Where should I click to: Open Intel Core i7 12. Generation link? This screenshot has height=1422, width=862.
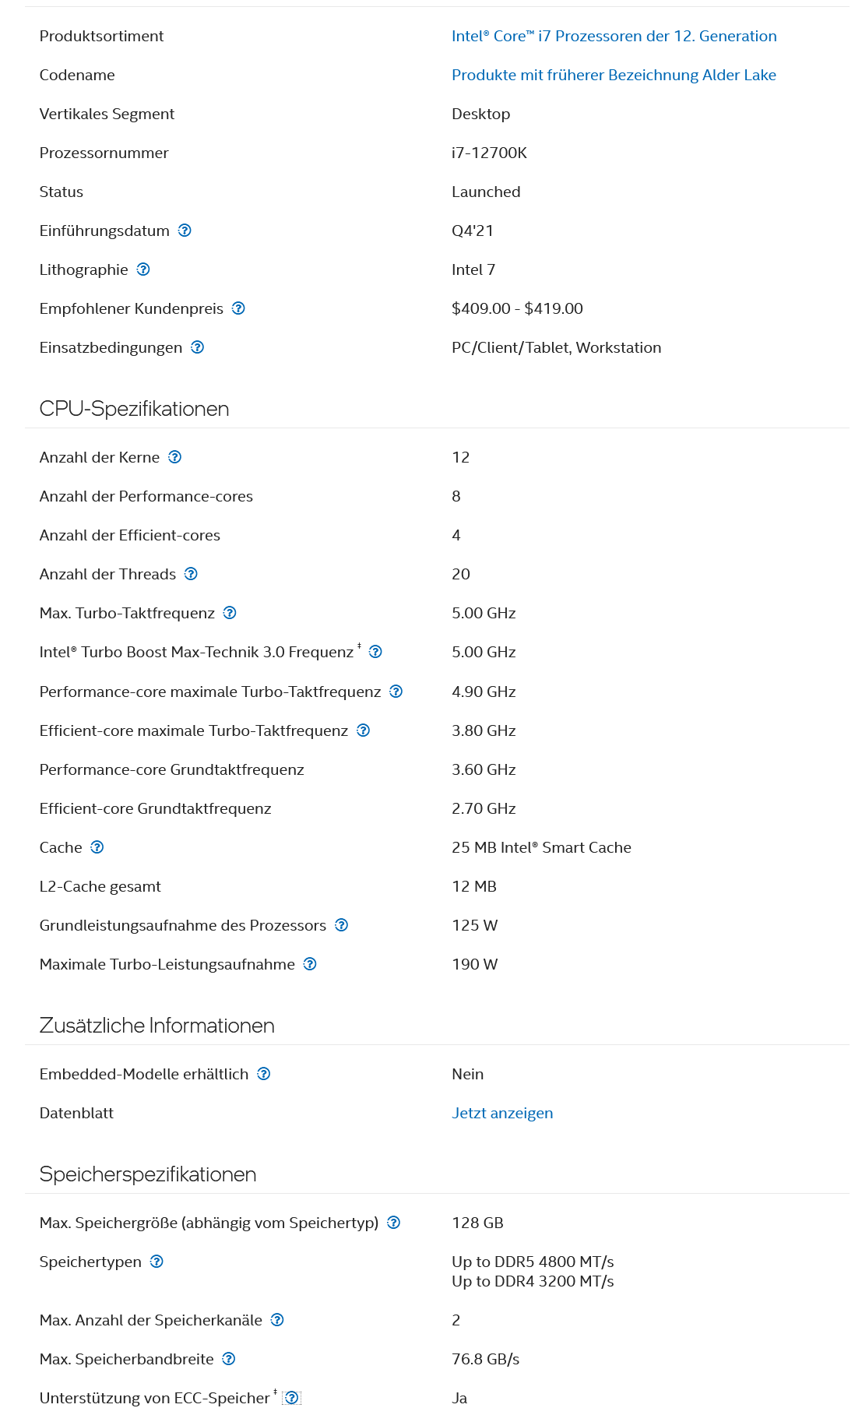614,36
